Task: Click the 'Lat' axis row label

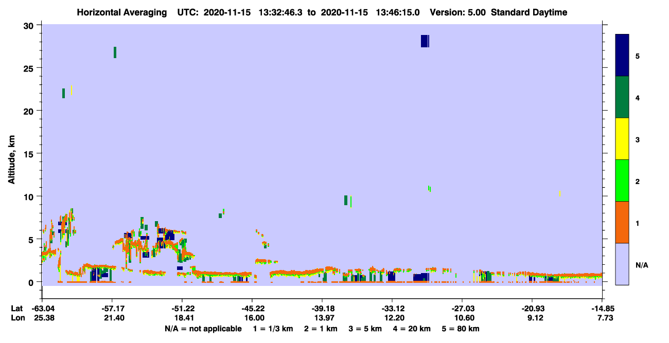Action: coord(17,309)
